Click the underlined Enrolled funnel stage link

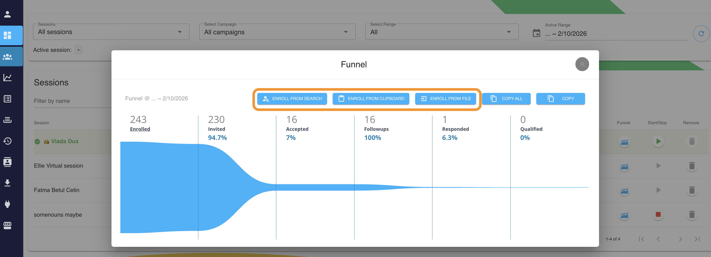tap(140, 129)
